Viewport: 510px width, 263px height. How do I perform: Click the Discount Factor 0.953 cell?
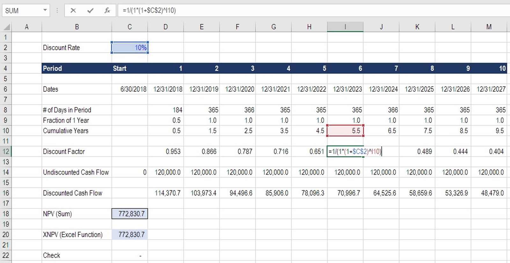coord(165,152)
